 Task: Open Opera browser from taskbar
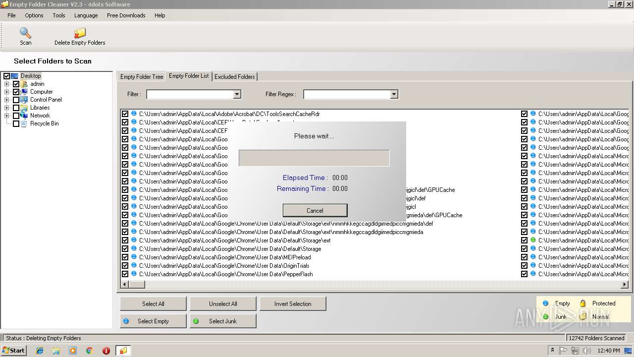[106, 351]
